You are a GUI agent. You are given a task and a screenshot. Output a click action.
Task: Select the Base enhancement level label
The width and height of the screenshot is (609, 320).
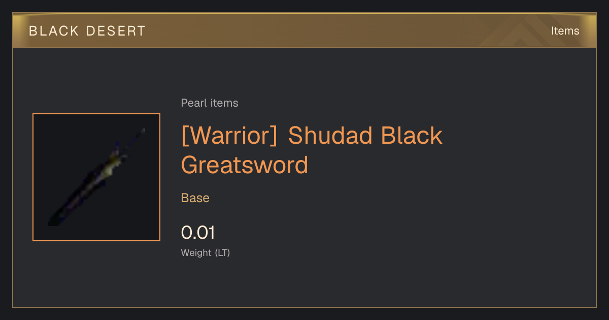pyautogui.click(x=195, y=198)
